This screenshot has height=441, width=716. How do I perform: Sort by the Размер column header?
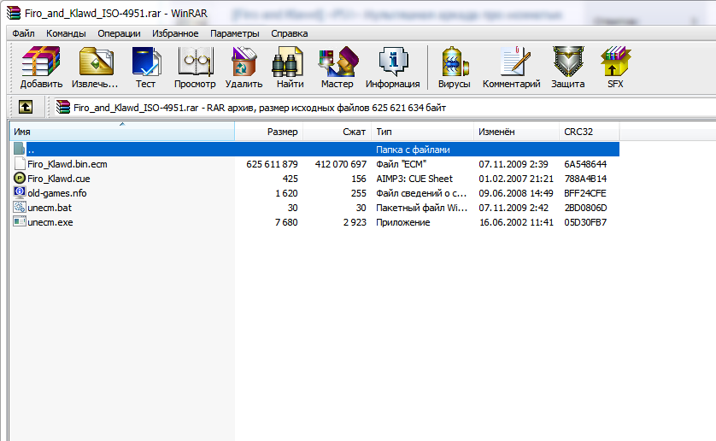coord(269,132)
